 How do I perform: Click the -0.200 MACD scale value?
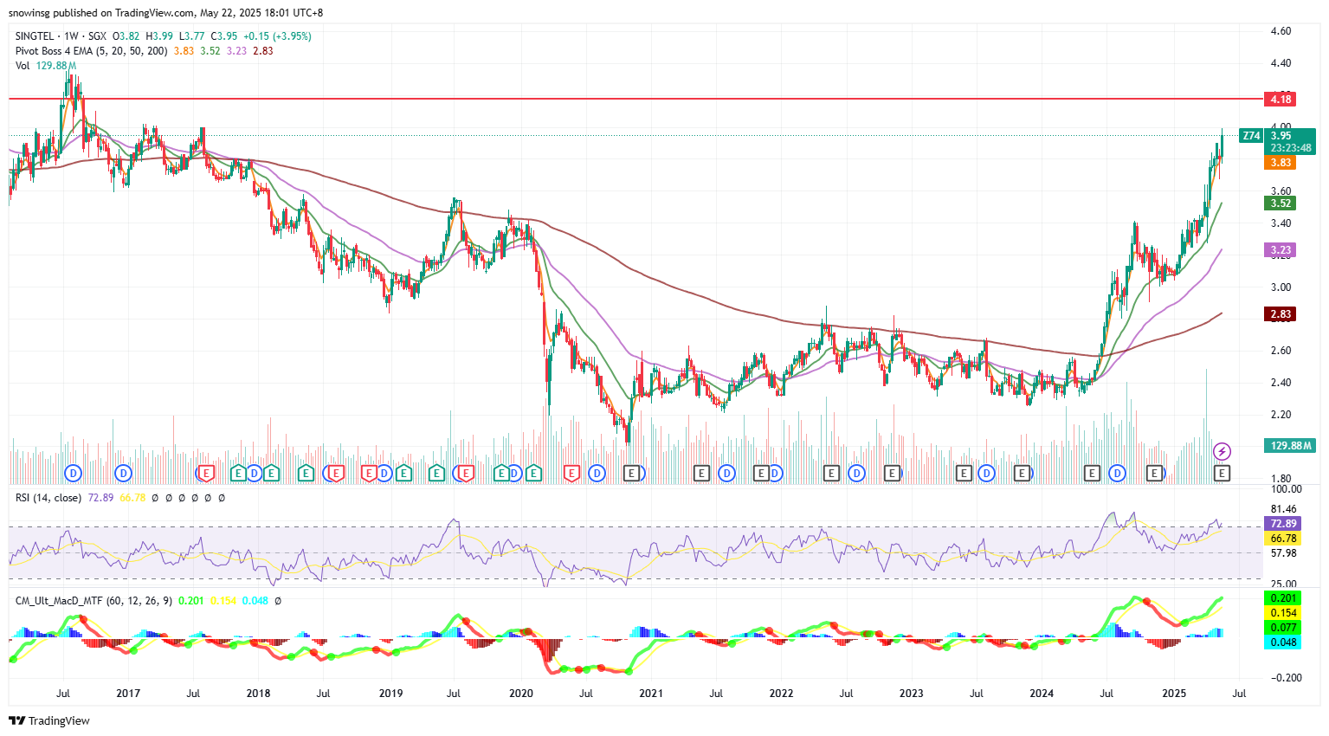click(x=1286, y=678)
